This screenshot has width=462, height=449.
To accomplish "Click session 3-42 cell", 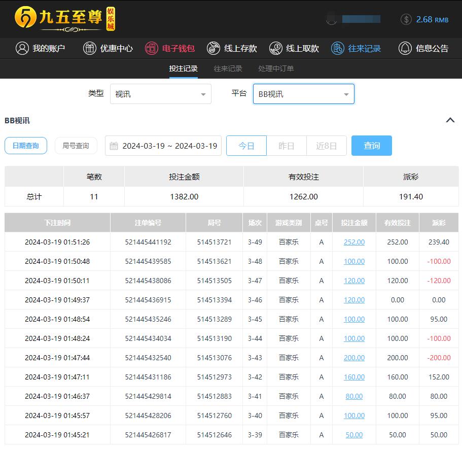I will pos(255,377).
